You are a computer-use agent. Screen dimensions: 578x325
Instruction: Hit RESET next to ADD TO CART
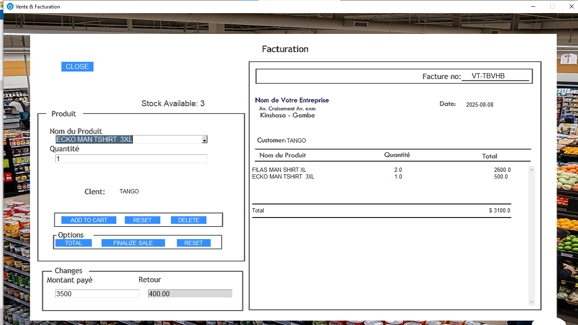[x=142, y=220]
